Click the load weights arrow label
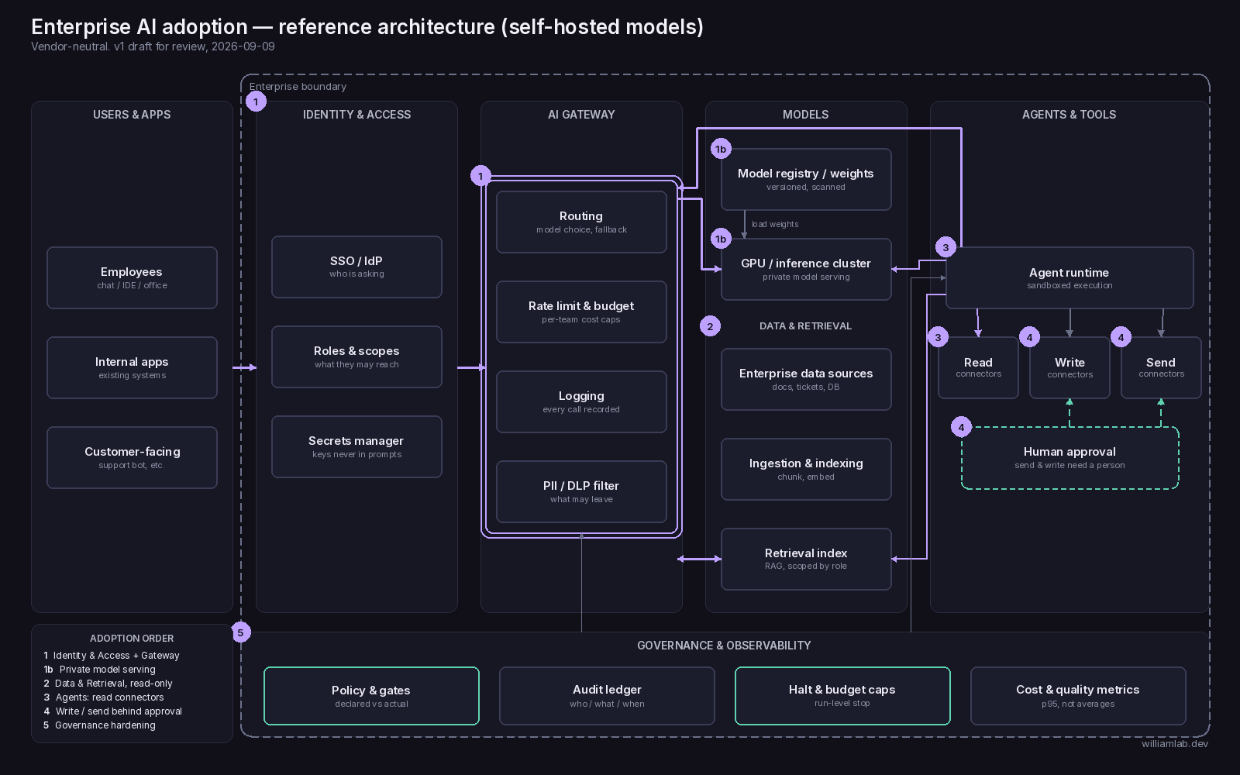The image size is (1240, 775). [x=775, y=224]
